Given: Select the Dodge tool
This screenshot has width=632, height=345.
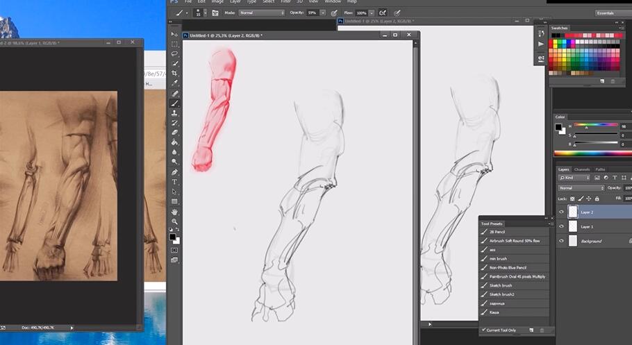Looking at the screenshot, I should pyautogui.click(x=174, y=162).
